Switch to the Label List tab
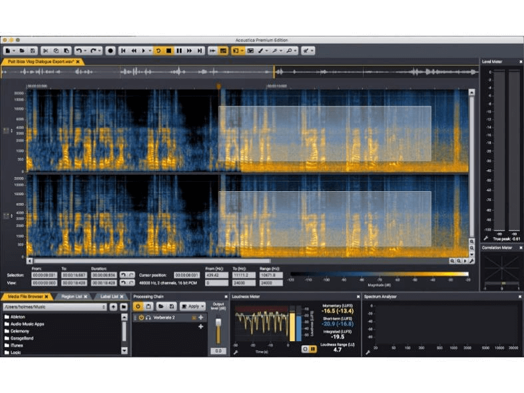This screenshot has width=524, height=393. 110,297
